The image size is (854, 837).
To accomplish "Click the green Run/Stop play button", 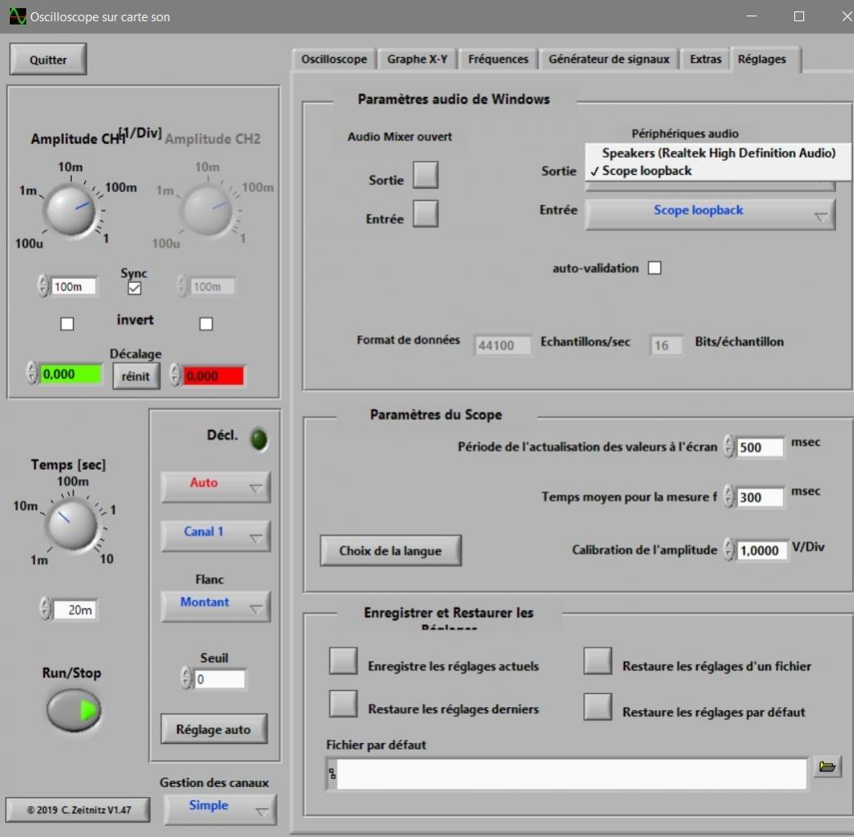I will click(74, 710).
